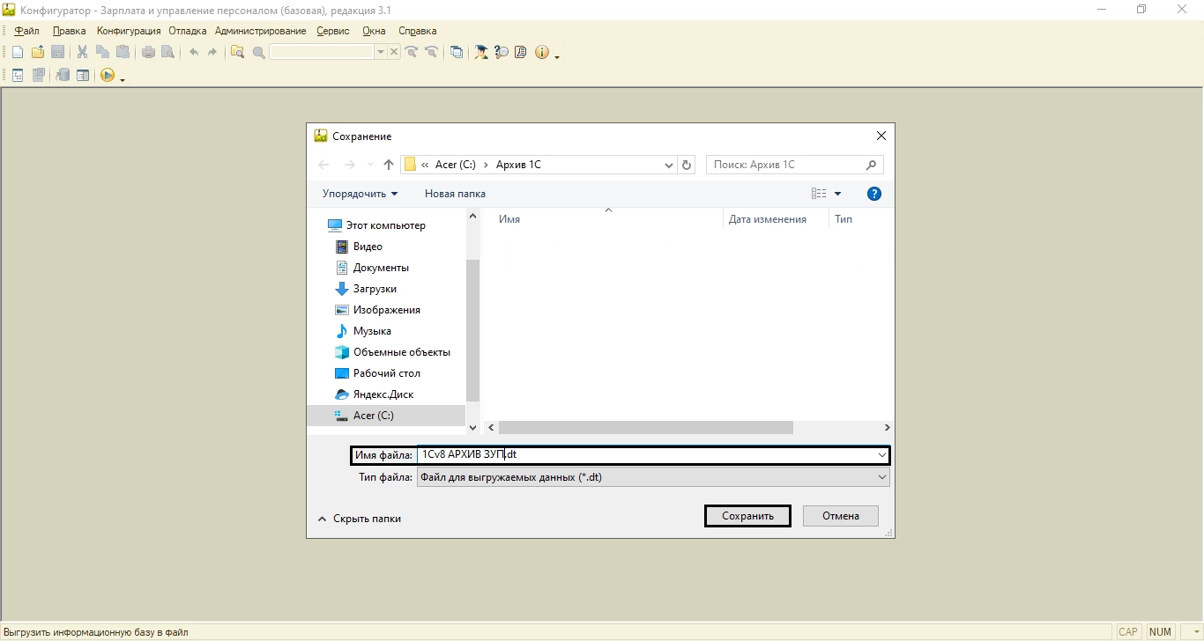Viewport: 1204px width, 641px height.
Task: Click the Сохранить button
Action: click(x=747, y=516)
